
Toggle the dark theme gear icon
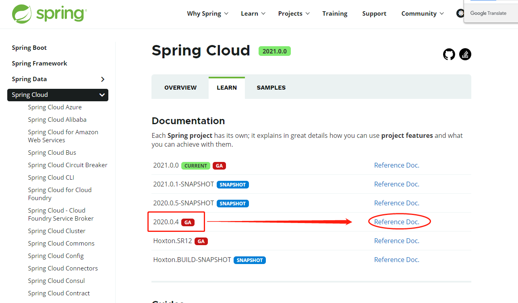click(460, 13)
